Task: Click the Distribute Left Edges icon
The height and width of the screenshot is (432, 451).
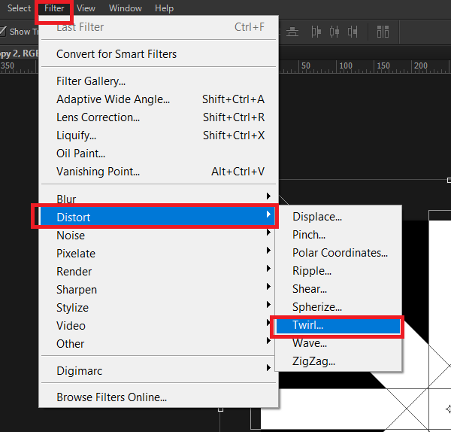Action: tap(316, 32)
